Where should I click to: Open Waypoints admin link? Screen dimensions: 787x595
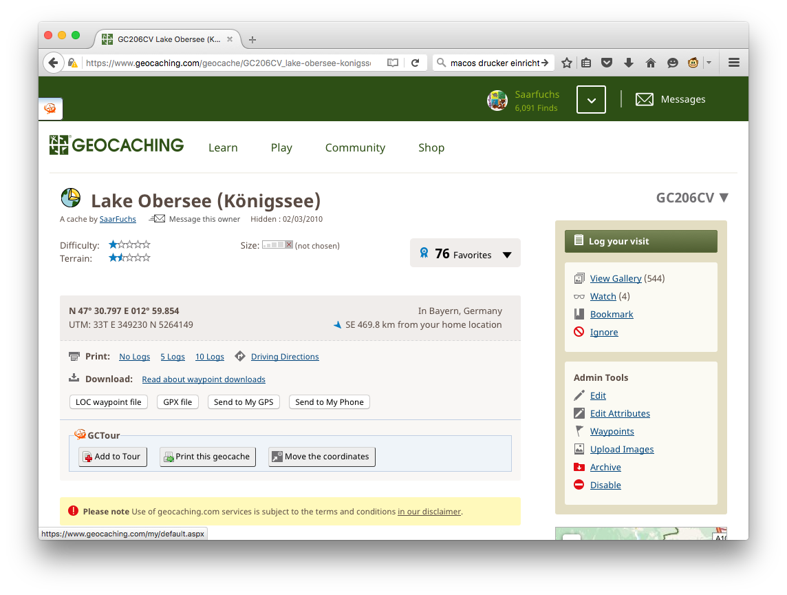(612, 431)
